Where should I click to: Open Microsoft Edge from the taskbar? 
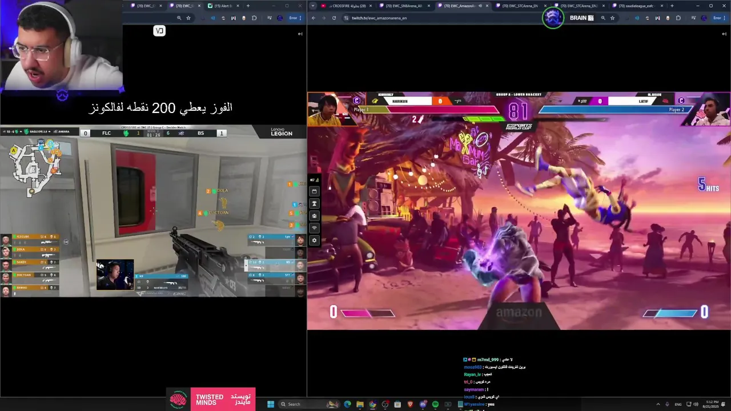[x=347, y=404]
